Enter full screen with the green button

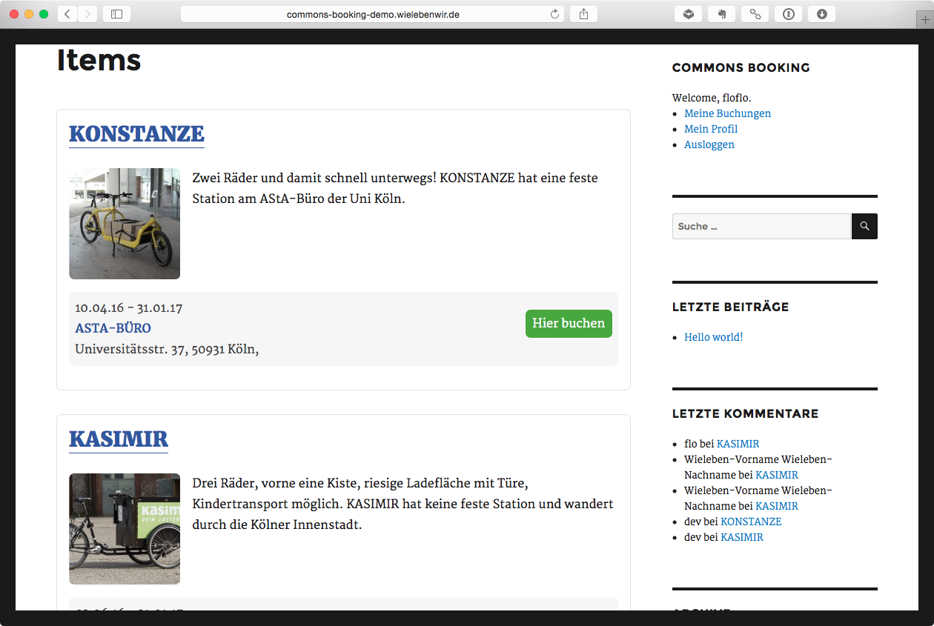(x=44, y=14)
